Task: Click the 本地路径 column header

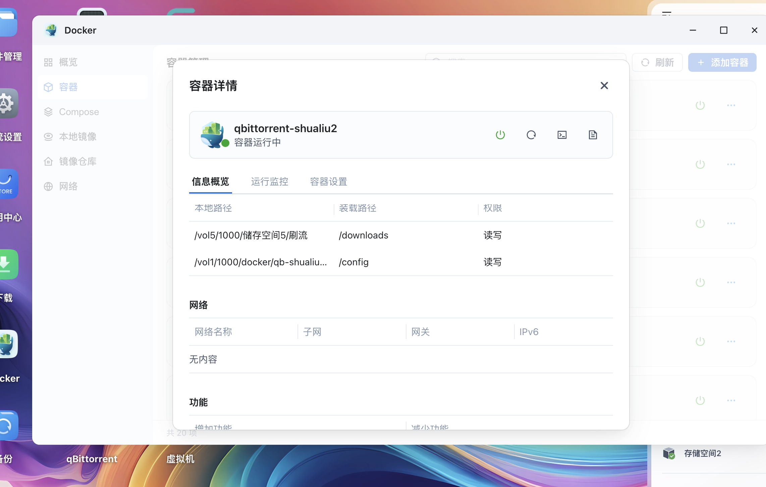Action: [213, 208]
